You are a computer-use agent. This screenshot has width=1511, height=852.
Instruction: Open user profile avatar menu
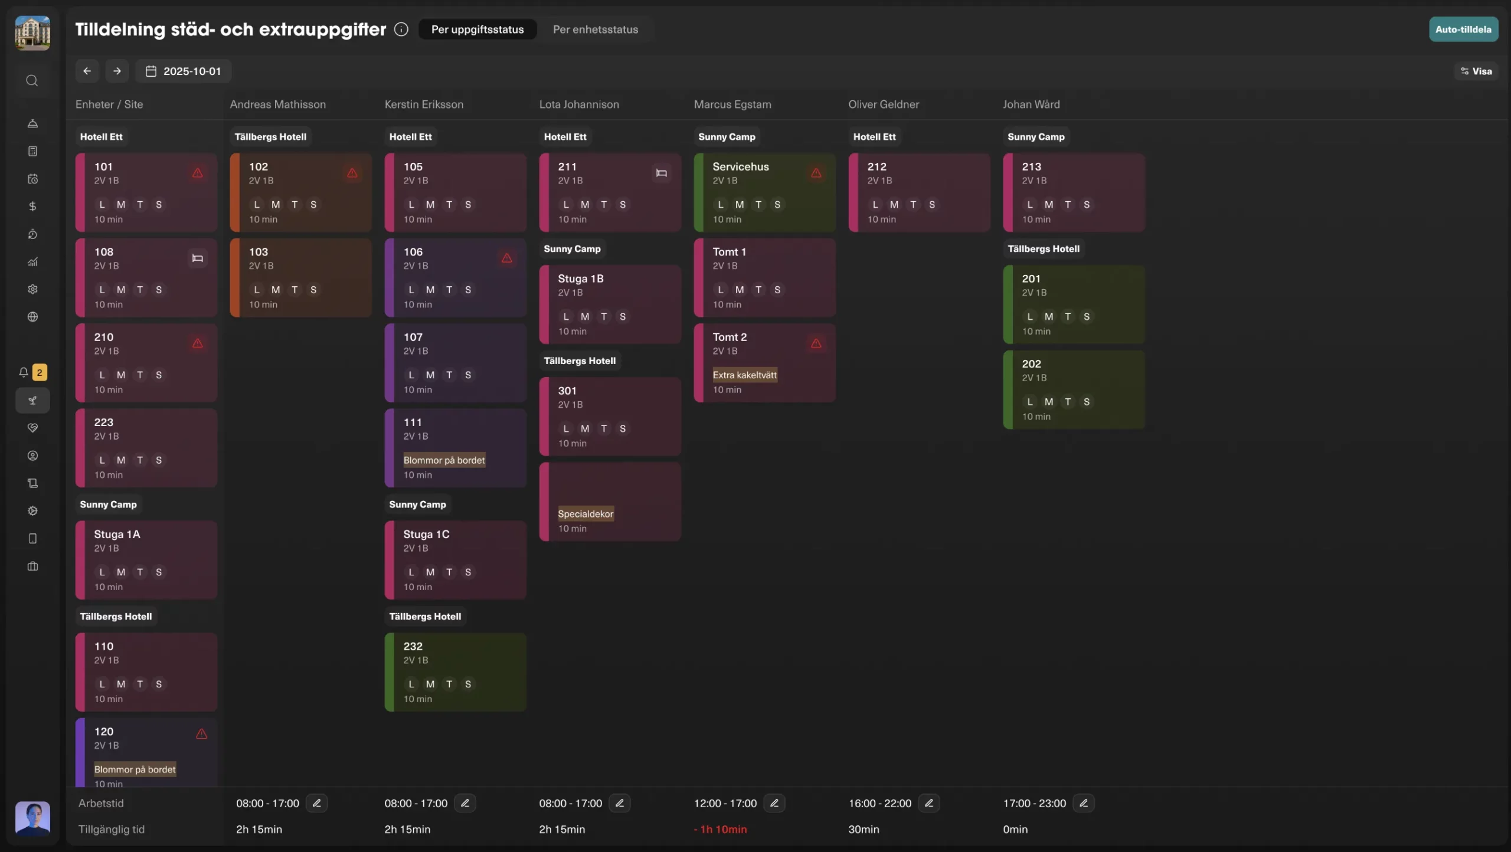coord(32,818)
